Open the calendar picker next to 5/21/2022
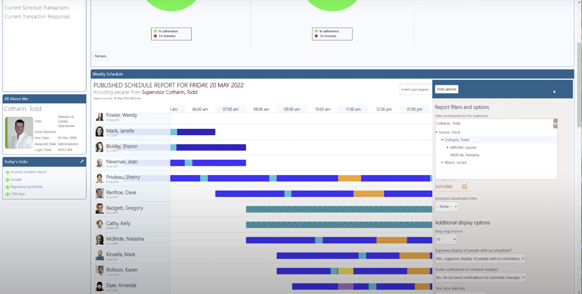The image size is (582, 294). (464, 187)
